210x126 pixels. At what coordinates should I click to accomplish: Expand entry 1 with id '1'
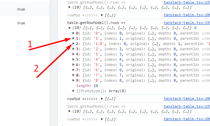(73, 38)
